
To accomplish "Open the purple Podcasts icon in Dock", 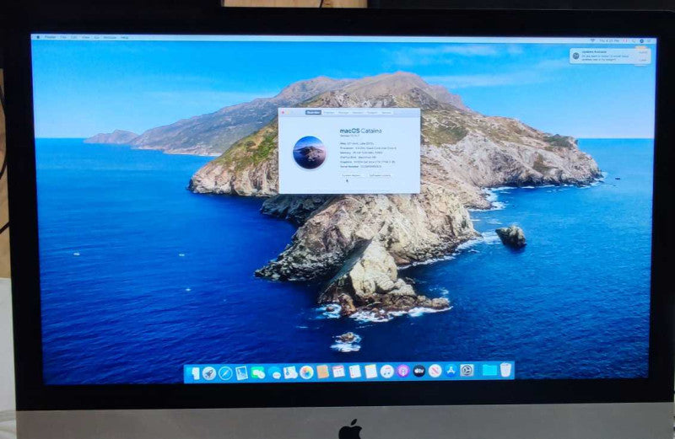I will [403, 371].
